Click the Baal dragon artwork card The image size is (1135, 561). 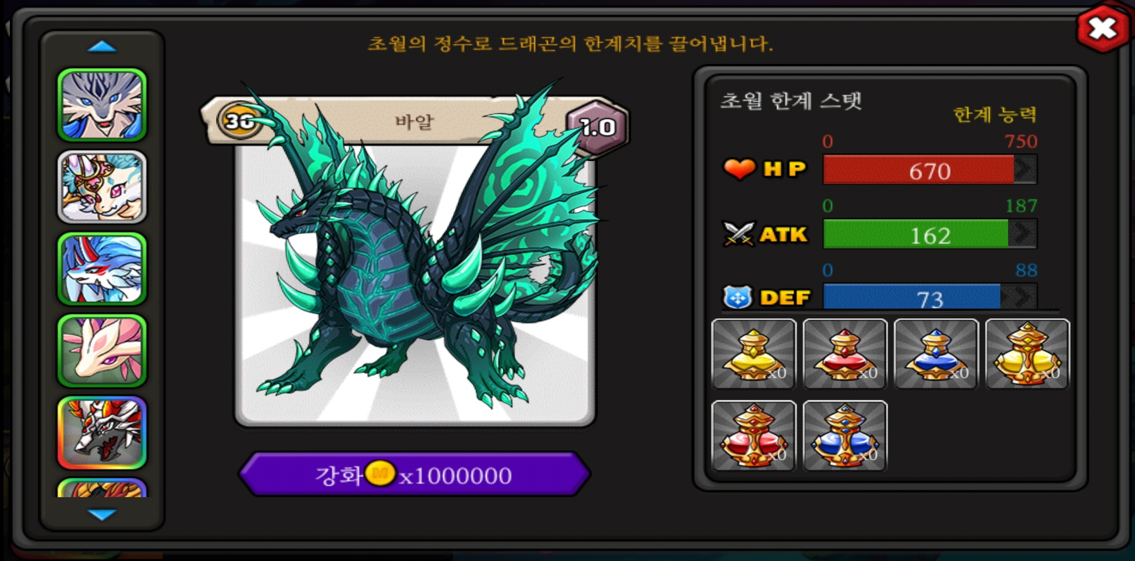(x=415, y=260)
